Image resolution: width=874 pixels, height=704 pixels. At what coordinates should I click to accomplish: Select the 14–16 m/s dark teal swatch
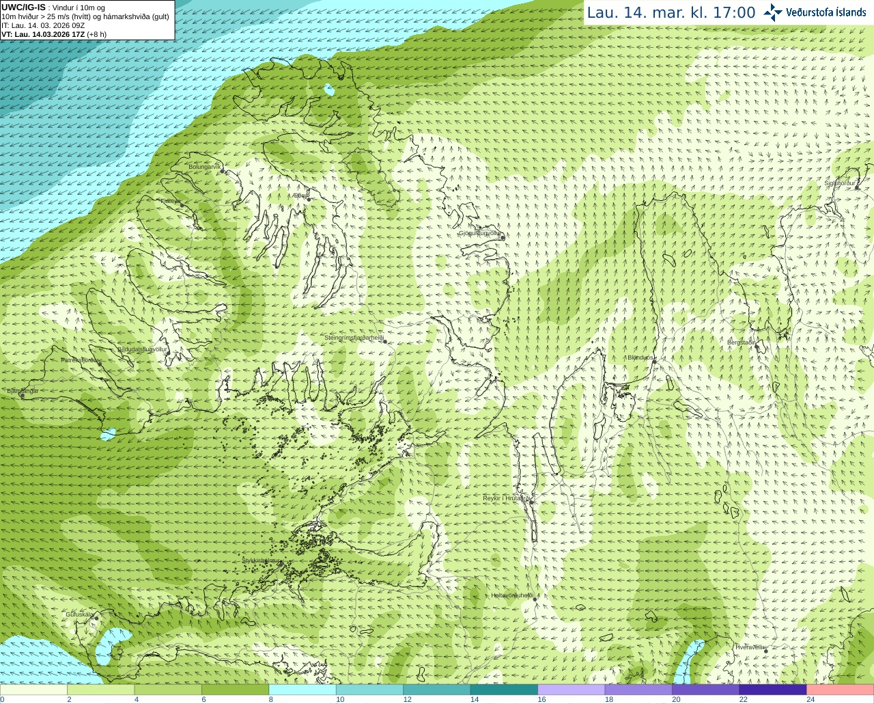(x=505, y=690)
